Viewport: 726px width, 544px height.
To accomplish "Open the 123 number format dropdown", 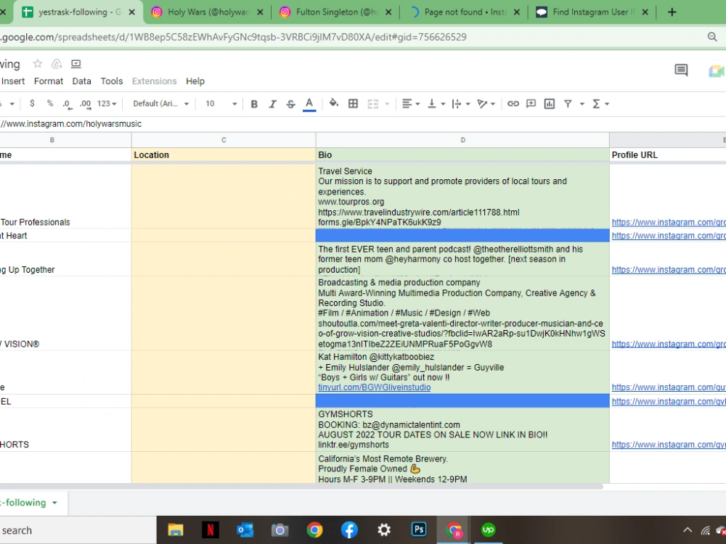I will [107, 104].
